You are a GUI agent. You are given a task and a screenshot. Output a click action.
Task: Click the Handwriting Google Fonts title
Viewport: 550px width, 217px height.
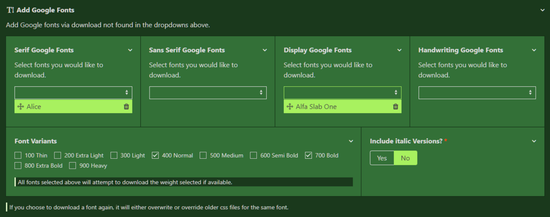[461, 50]
